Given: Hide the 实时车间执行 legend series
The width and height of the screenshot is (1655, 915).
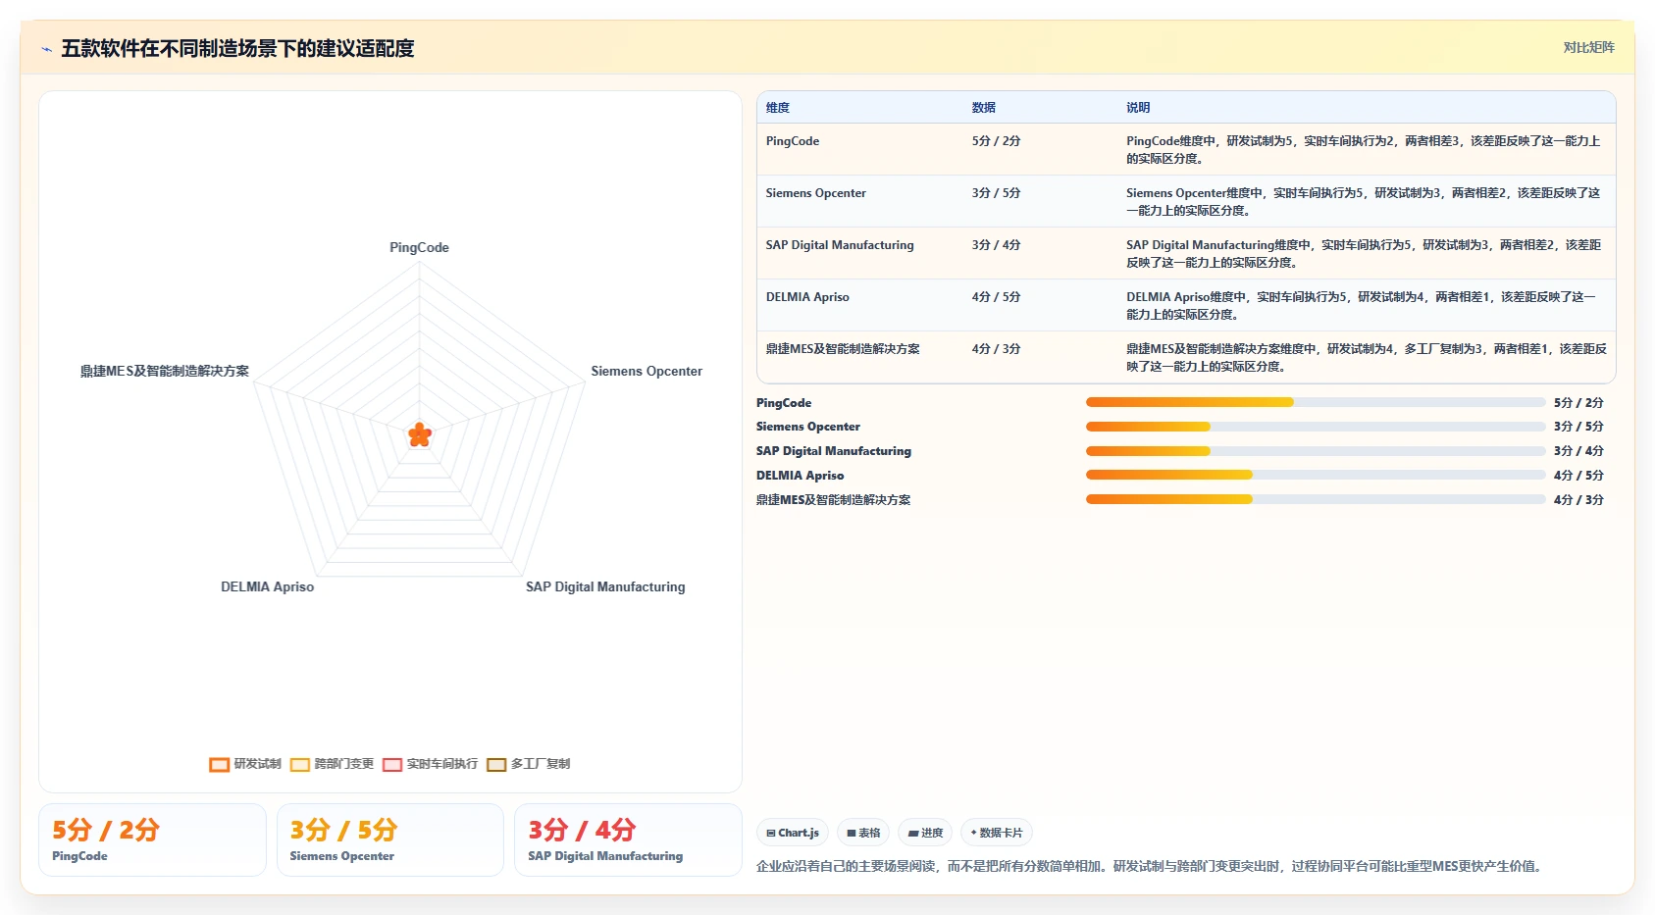Looking at the screenshot, I should [430, 764].
